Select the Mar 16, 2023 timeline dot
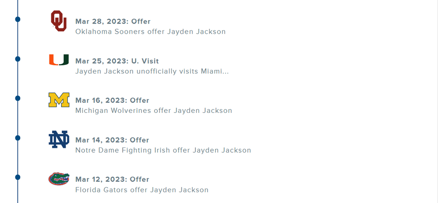Image resolution: width=438 pixels, height=203 pixels. coord(18,98)
